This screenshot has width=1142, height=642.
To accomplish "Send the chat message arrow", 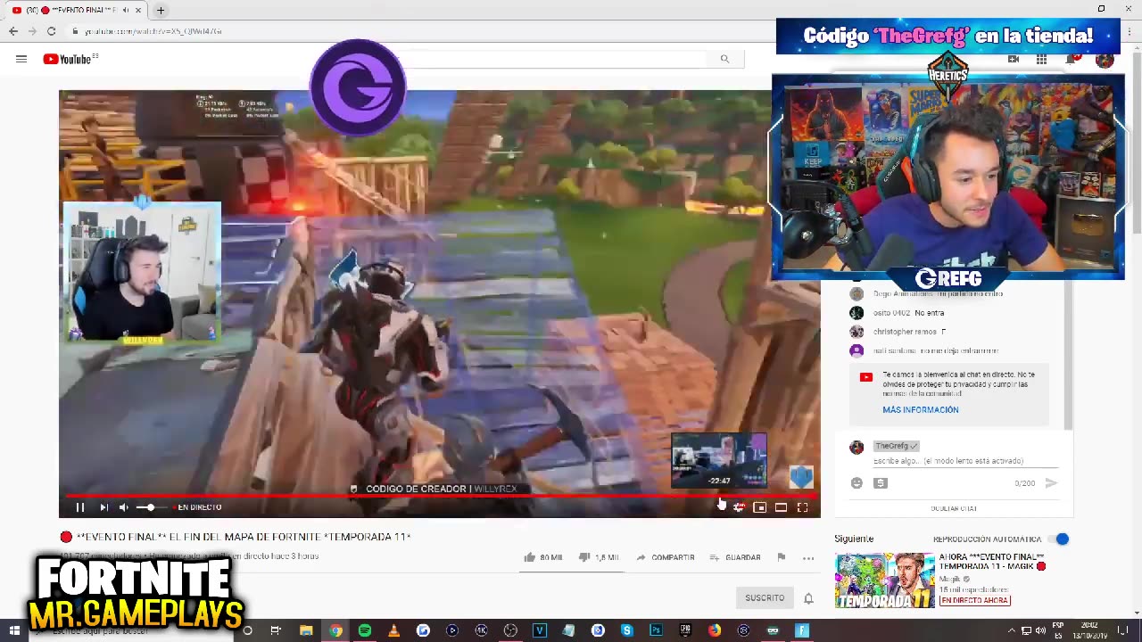I will coord(1051,483).
